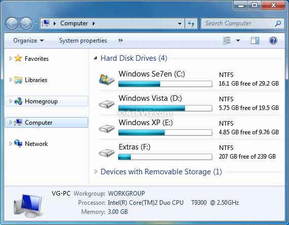The image size is (289, 225).
Task: Select Libraries in navigation pane
Action: [x=36, y=80]
